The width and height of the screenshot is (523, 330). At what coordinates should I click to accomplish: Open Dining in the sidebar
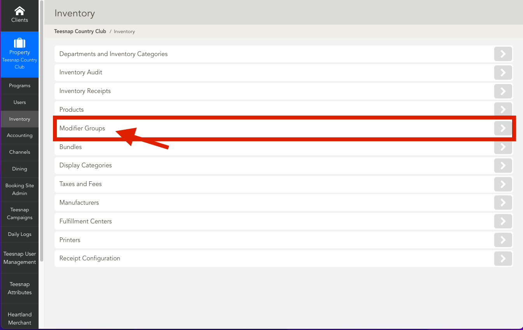tap(19, 169)
